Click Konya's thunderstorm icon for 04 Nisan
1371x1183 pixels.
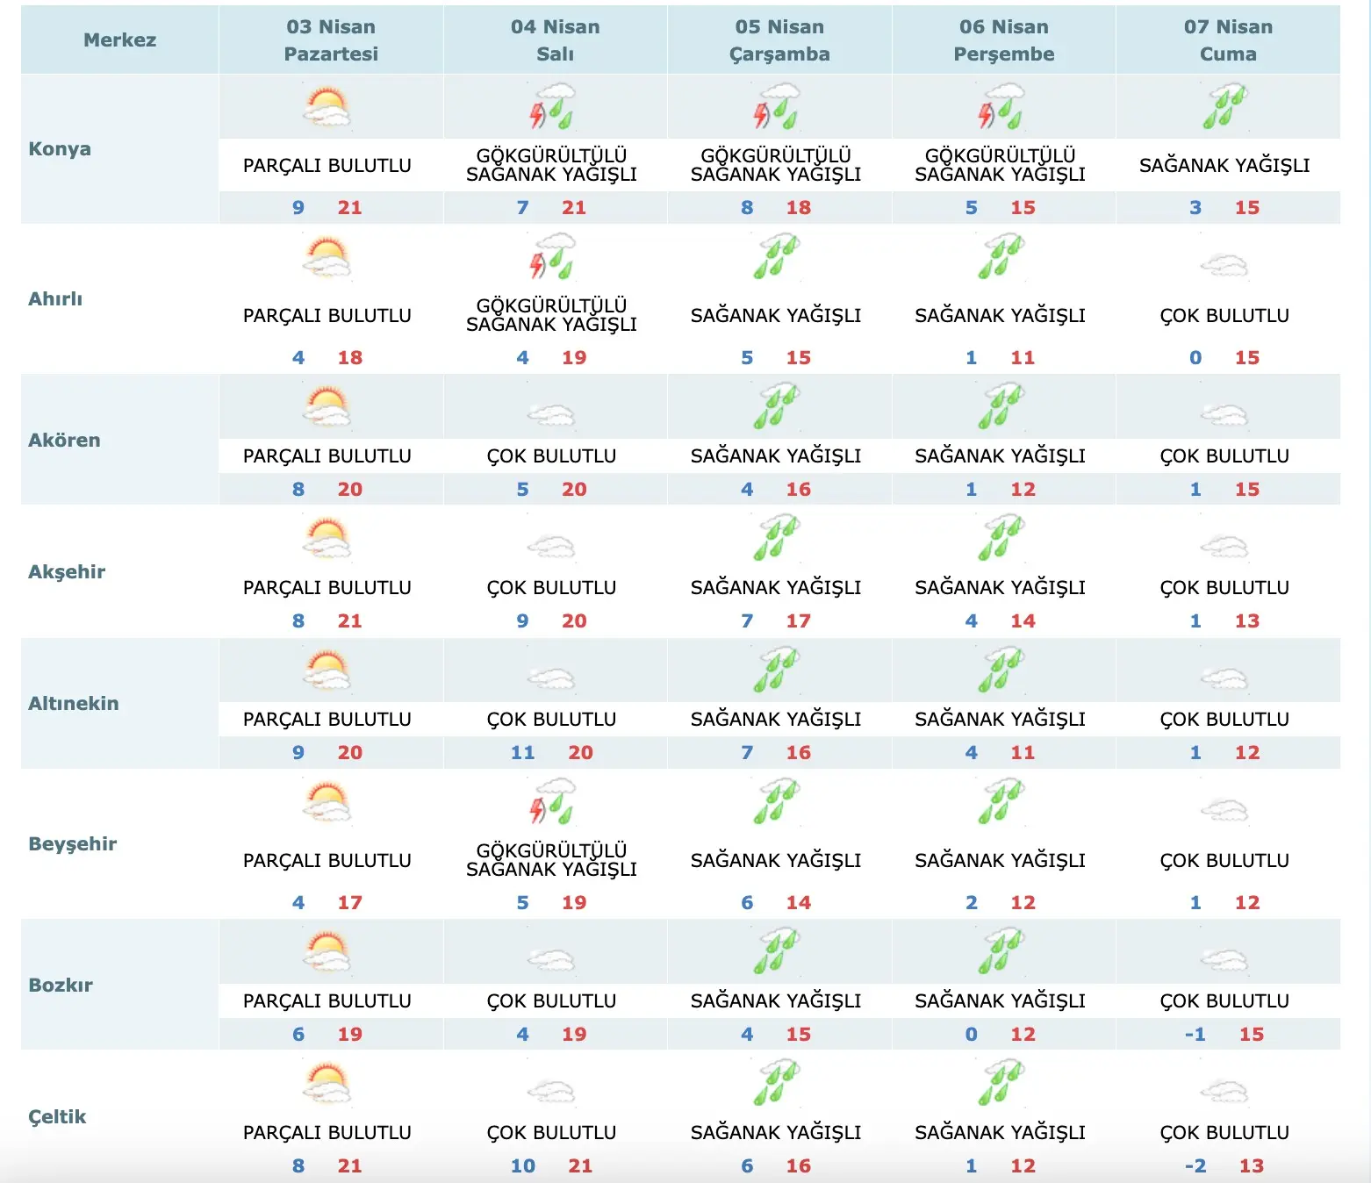551,107
